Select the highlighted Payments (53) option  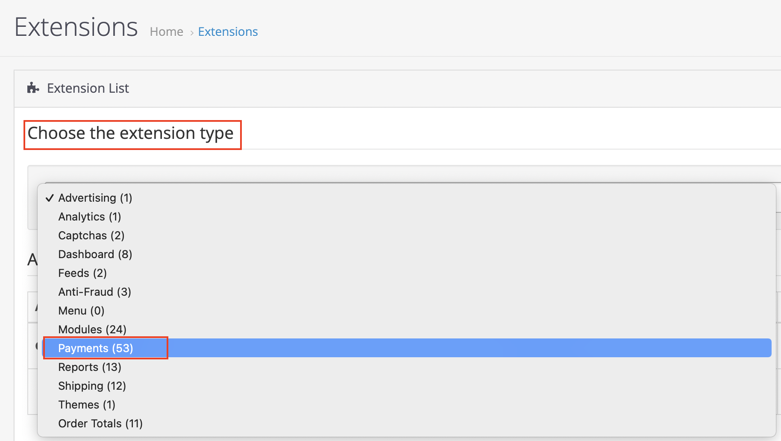point(96,348)
